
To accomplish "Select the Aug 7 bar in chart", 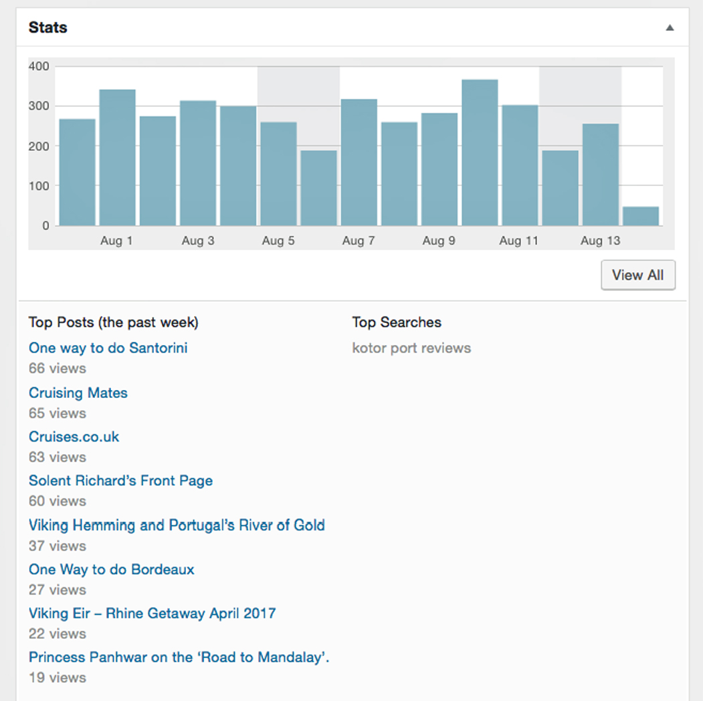I will coord(359,163).
